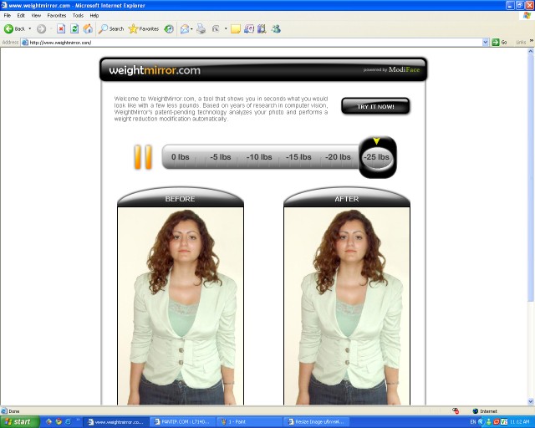
Task: Open the address bar URL history dropdown
Action: [486, 43]
